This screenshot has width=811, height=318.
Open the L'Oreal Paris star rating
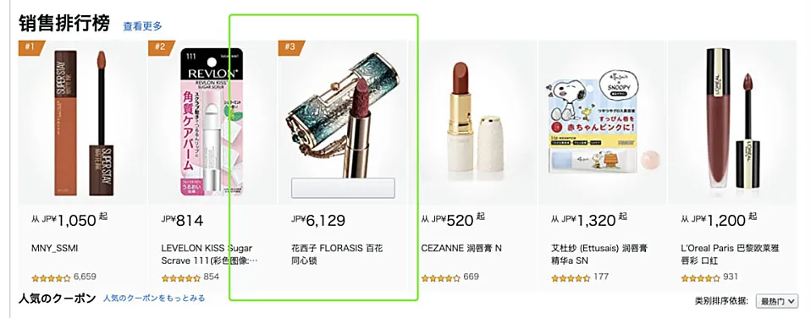tap(700, 277)
